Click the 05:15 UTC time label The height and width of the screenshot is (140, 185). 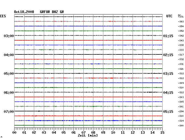click(x=168, y=111)
